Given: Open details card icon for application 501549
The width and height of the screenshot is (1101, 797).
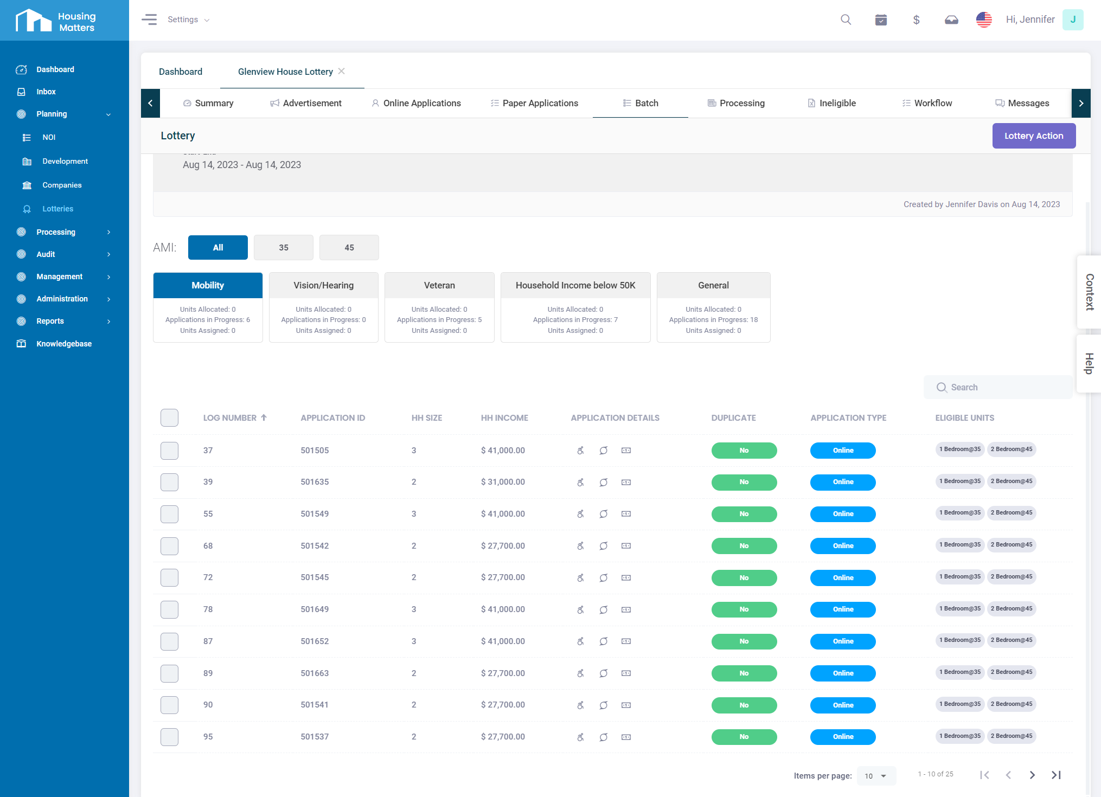Looking at the screenshot, I should (x=626, y=514).
